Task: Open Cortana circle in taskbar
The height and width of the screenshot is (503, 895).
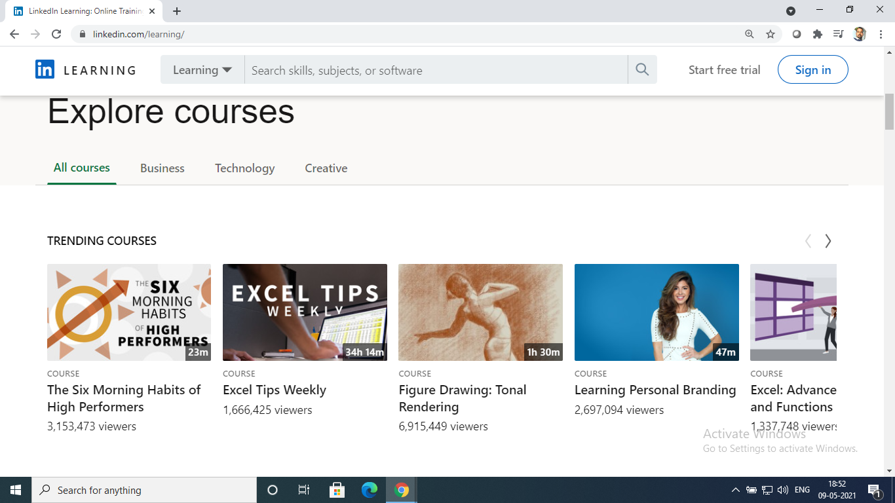Action: [x=273, y=490]
